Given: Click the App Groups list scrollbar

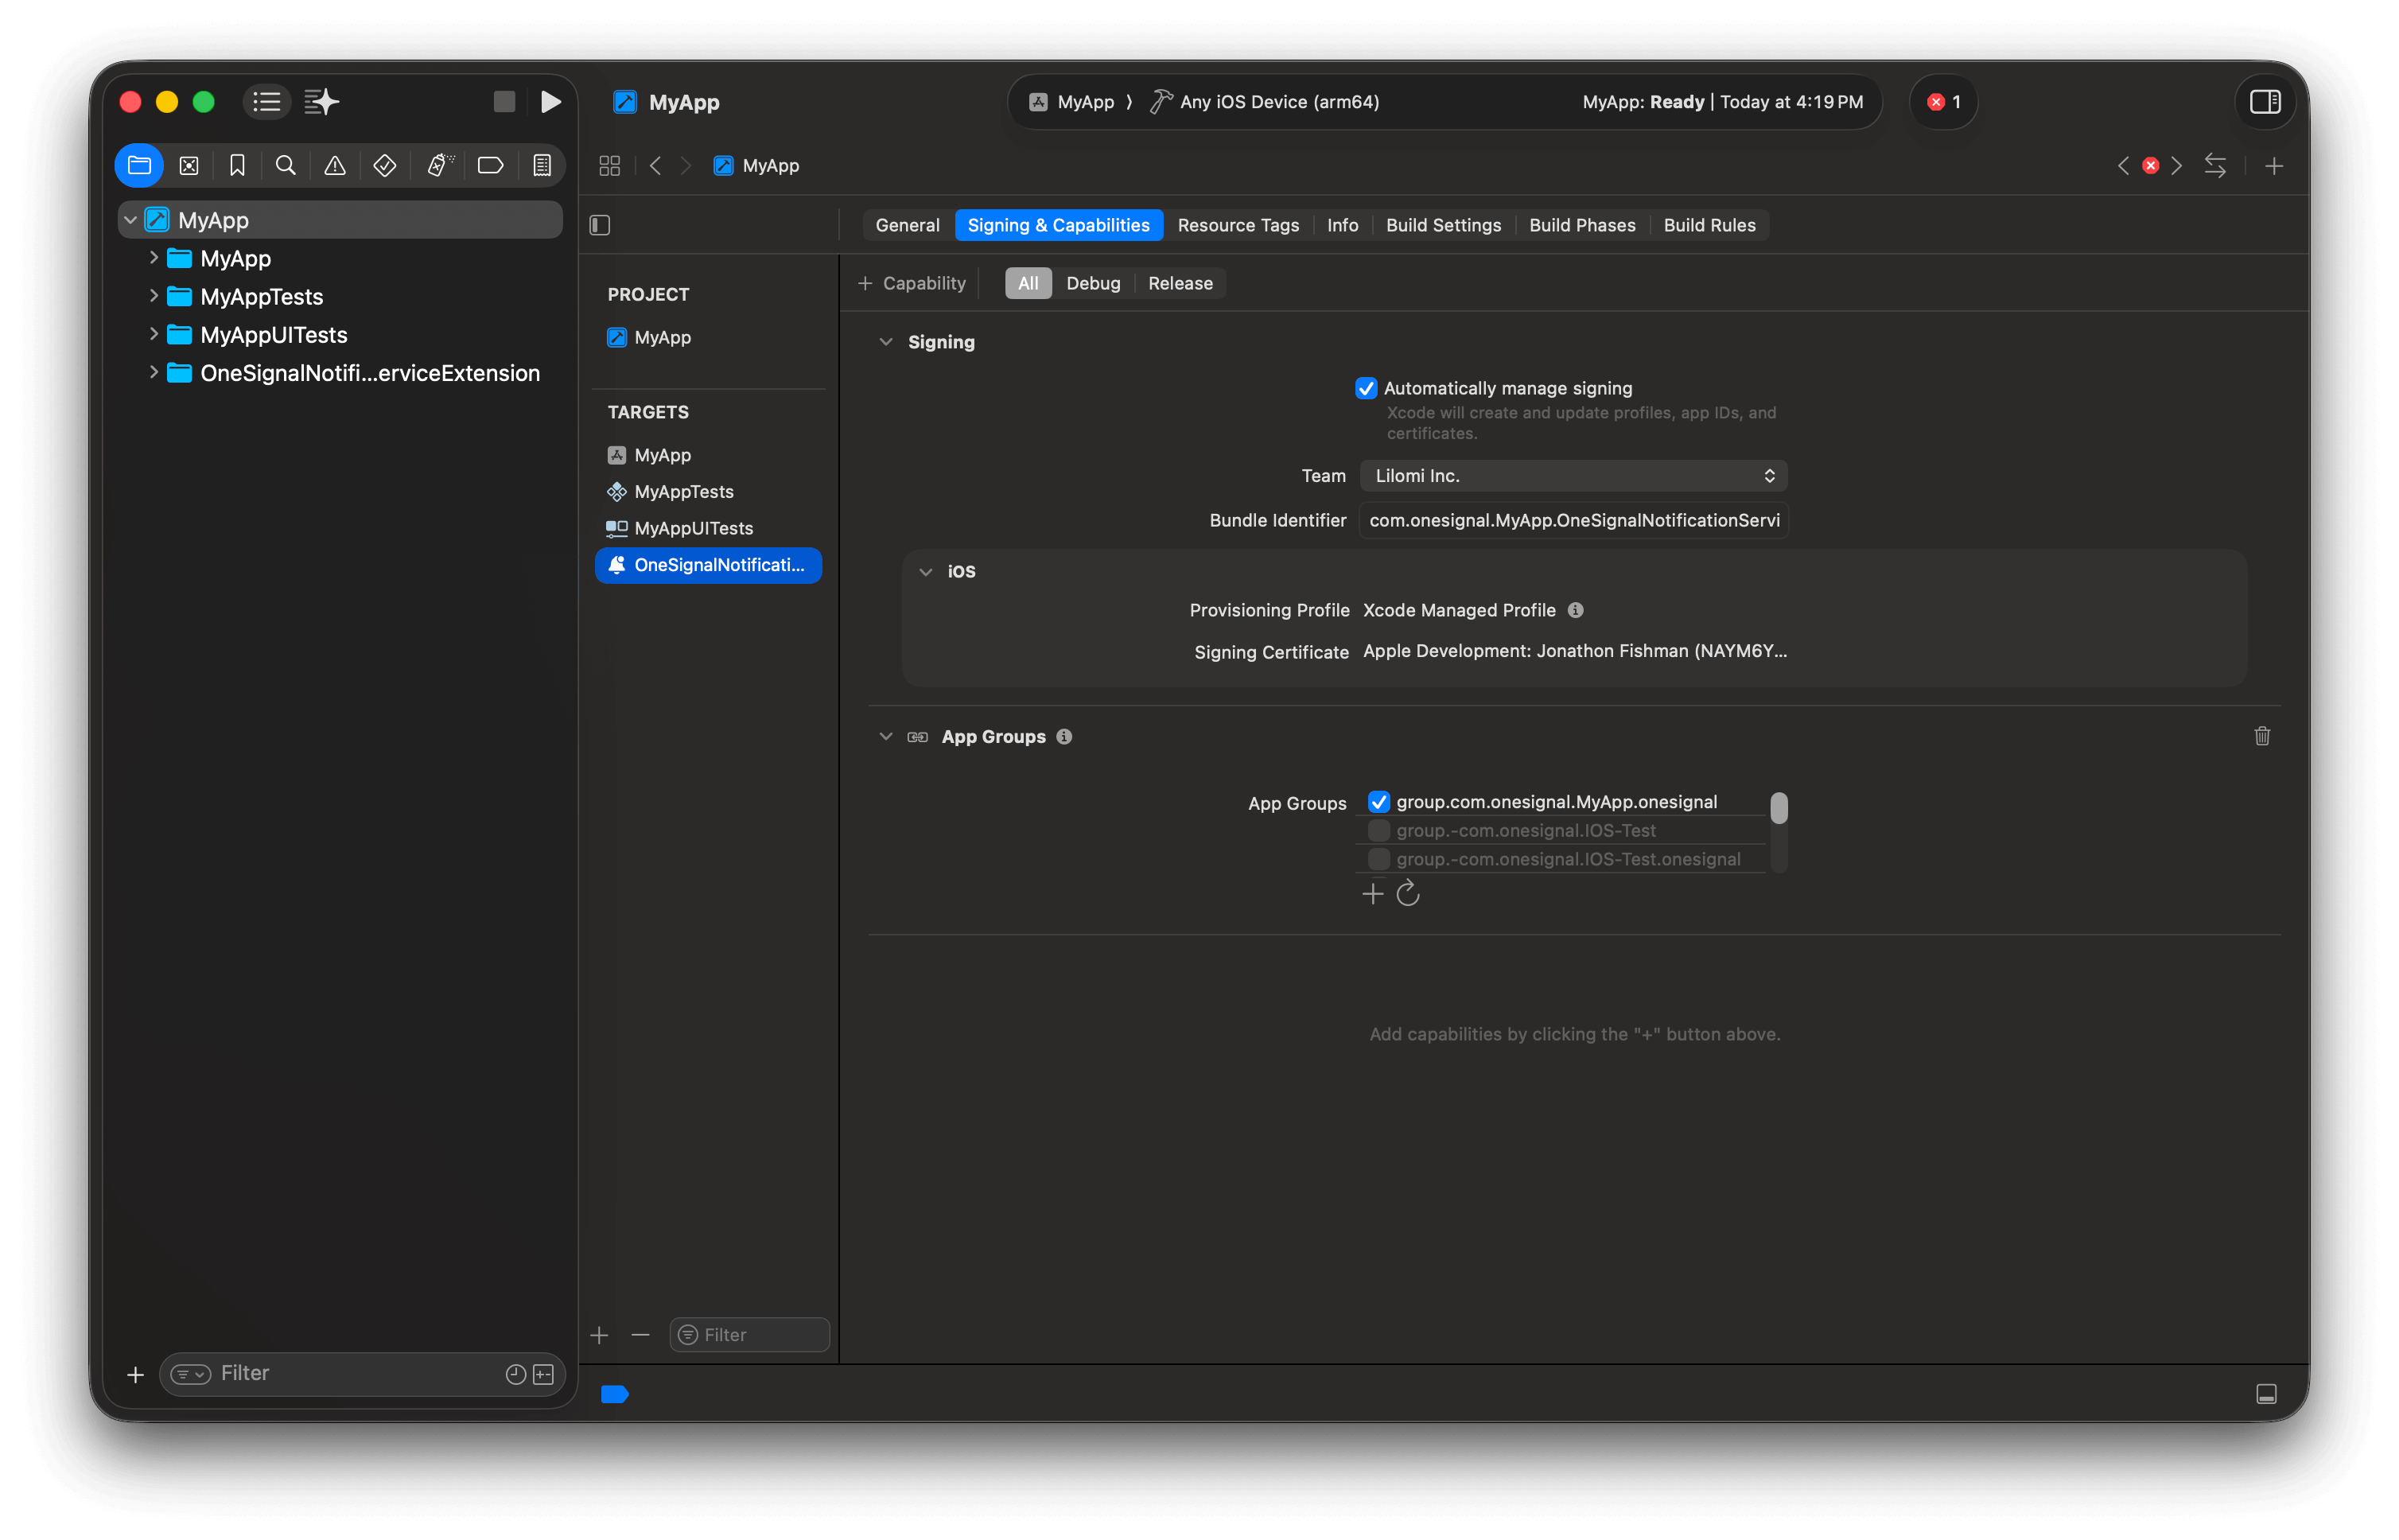Looking at the screenshot, I should 1778,808.
